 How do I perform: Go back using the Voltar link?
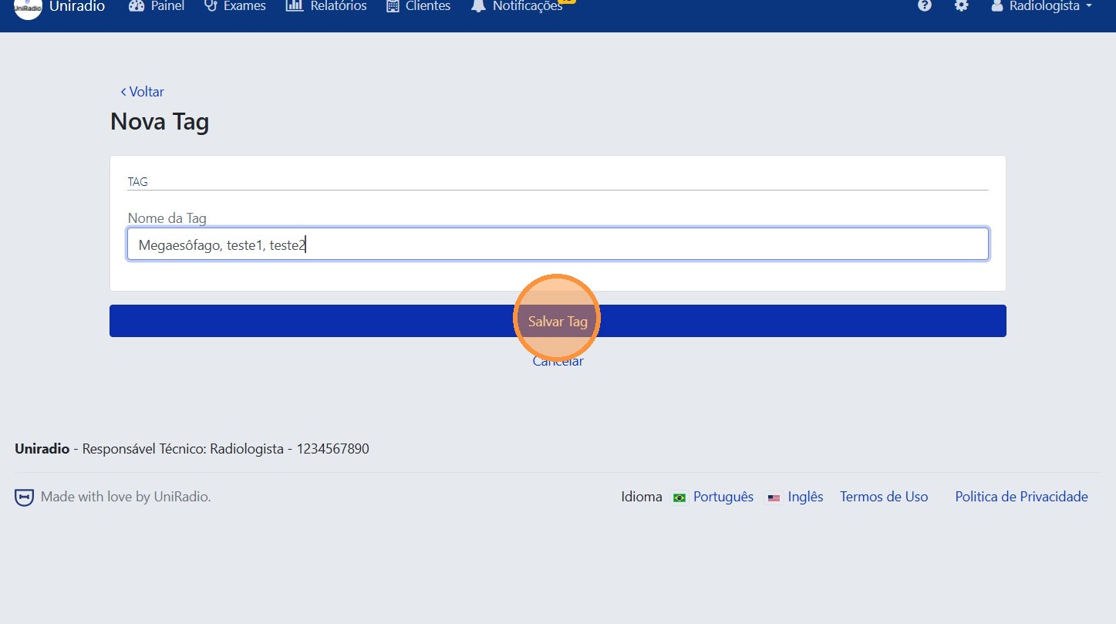[142, 92]
